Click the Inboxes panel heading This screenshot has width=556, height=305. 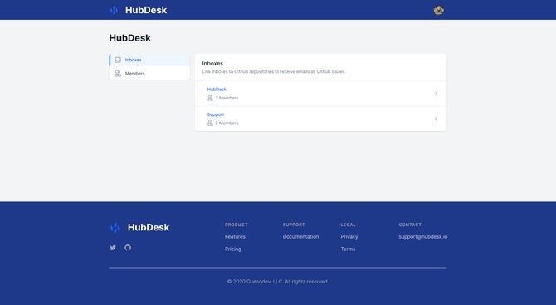coord(212,64)
